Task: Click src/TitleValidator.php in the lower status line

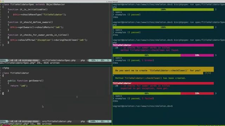Action: pos(57,121)
